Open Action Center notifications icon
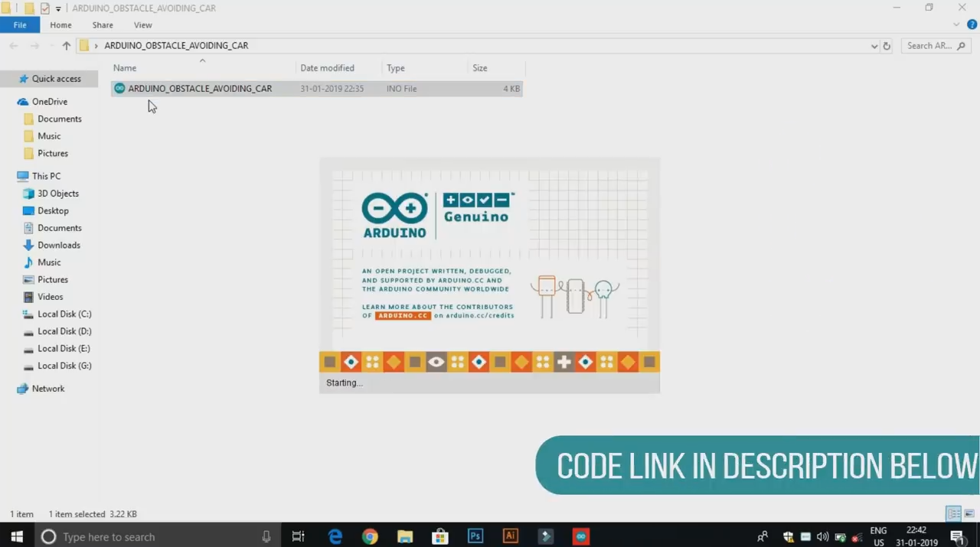The image size is (980, 547). tap(957, 536)
